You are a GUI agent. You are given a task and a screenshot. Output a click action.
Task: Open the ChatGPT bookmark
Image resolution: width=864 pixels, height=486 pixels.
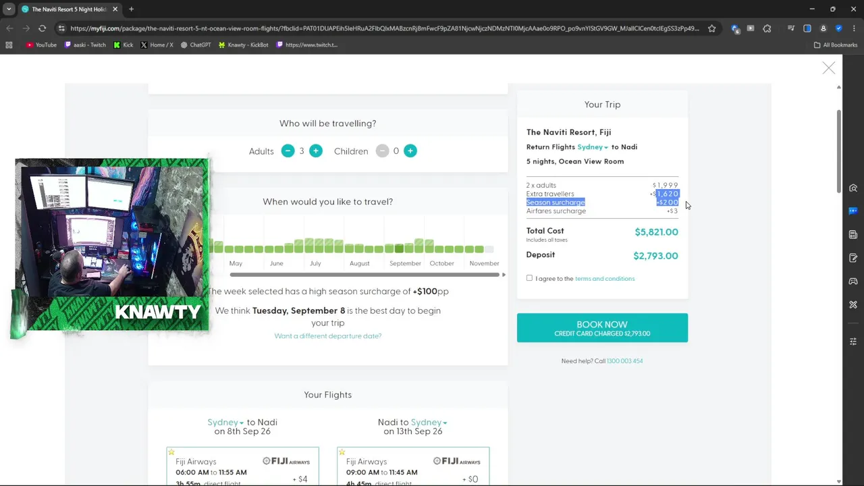pos(196,45)
